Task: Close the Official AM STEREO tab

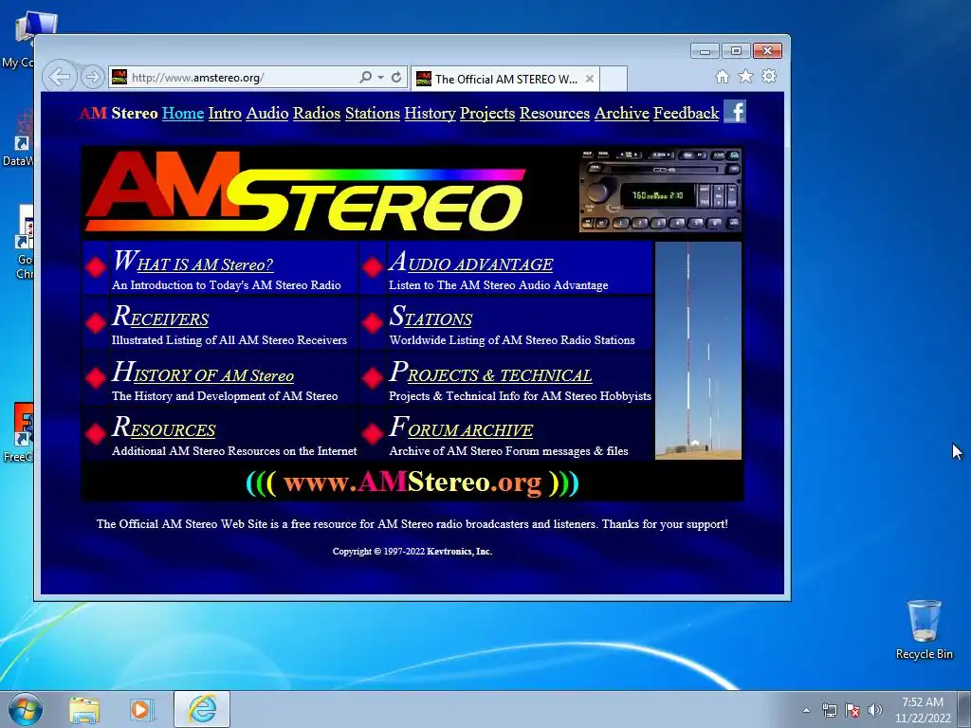Action: click(x=590, y=79)
